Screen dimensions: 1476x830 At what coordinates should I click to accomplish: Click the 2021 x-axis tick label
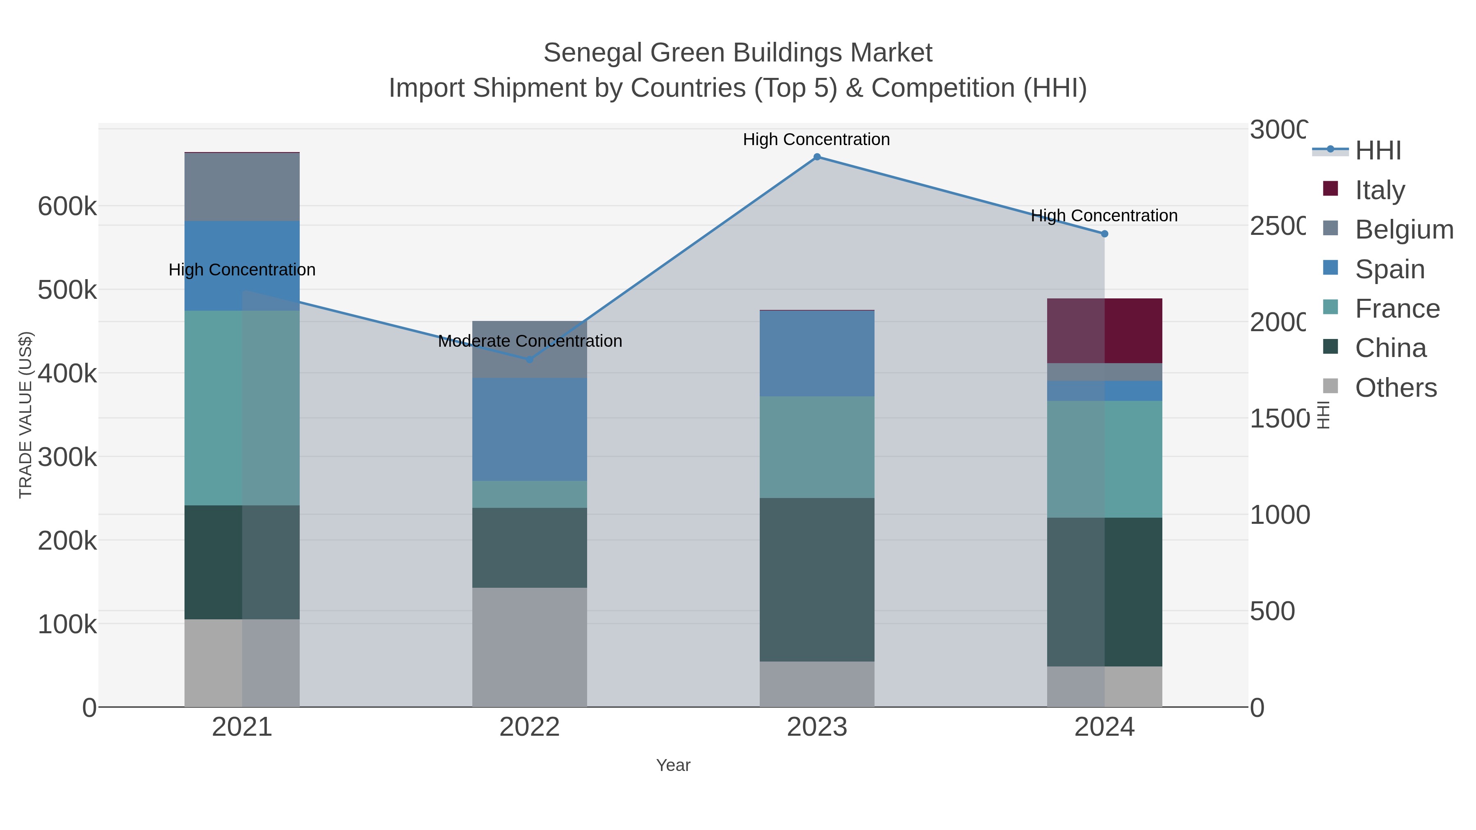click(242, 728)
